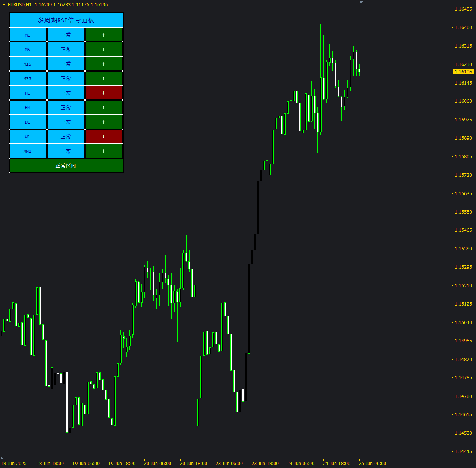476x468 pixels.
Task: Click the chart shift marker triangle at top
Action: (361, 2)
